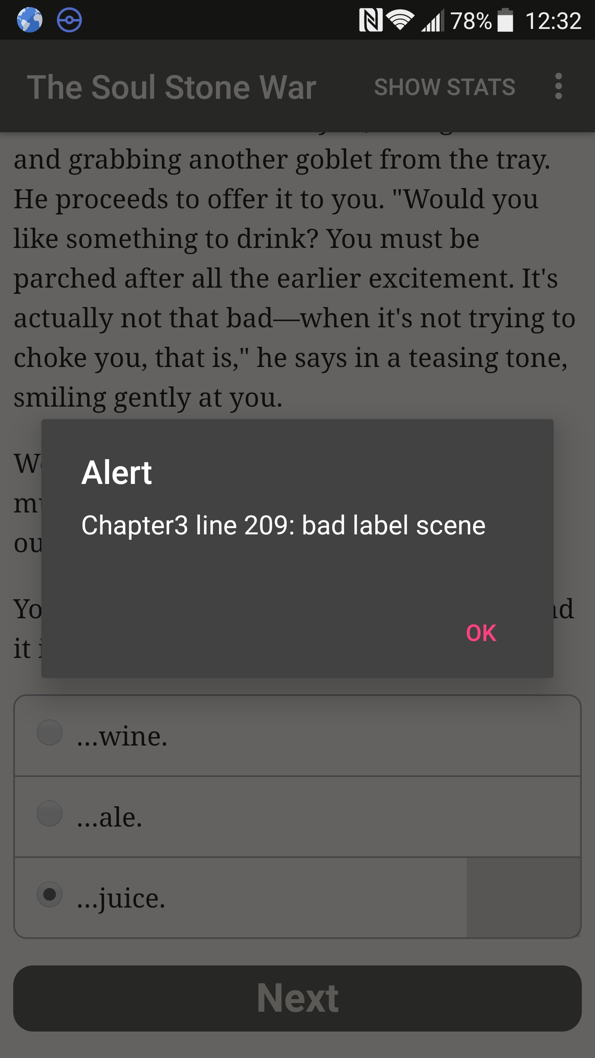Tap the 78% battery percentage text
The width and height of the screenshot is (595, 1058).
(471, 21)
